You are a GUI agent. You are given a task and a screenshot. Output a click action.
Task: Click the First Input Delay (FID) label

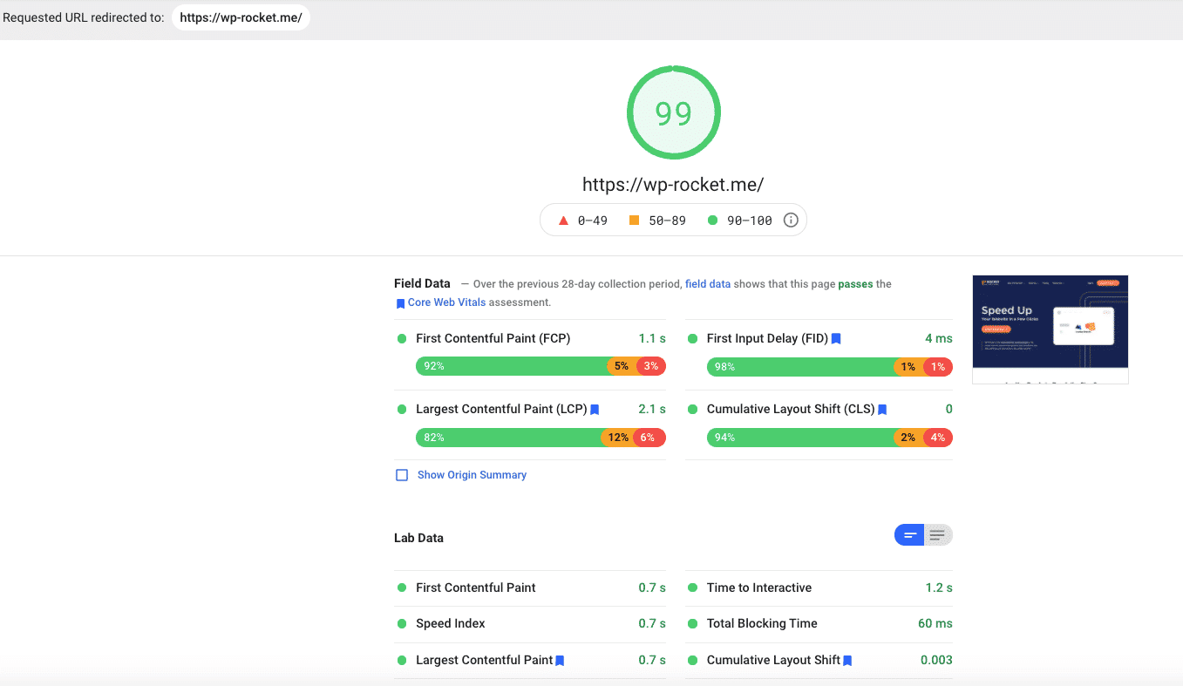[x=768, y=338]
